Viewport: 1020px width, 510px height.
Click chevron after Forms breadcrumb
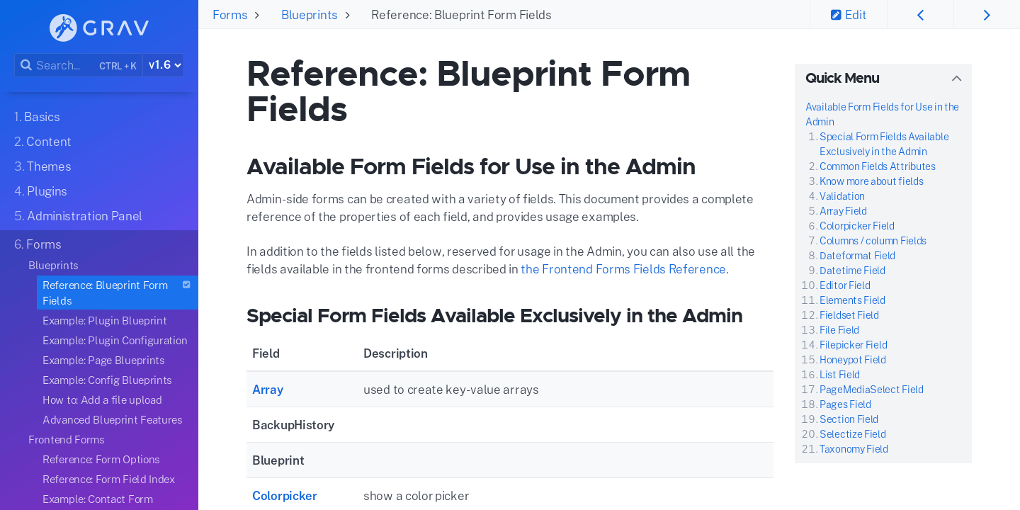coord(256,15)
